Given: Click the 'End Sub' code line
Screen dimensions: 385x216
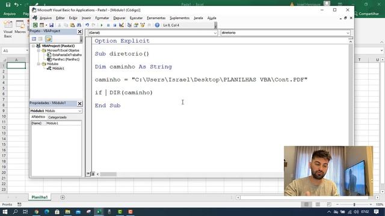Looking at the screenshot, I should click(108, 106).
